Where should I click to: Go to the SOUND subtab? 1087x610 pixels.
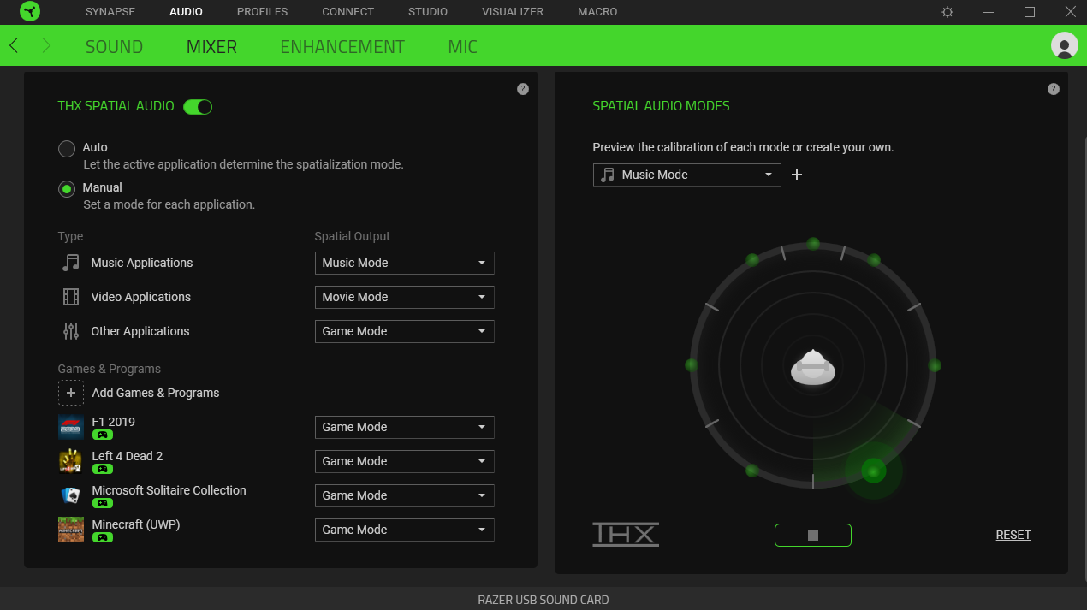pos(114,46)
